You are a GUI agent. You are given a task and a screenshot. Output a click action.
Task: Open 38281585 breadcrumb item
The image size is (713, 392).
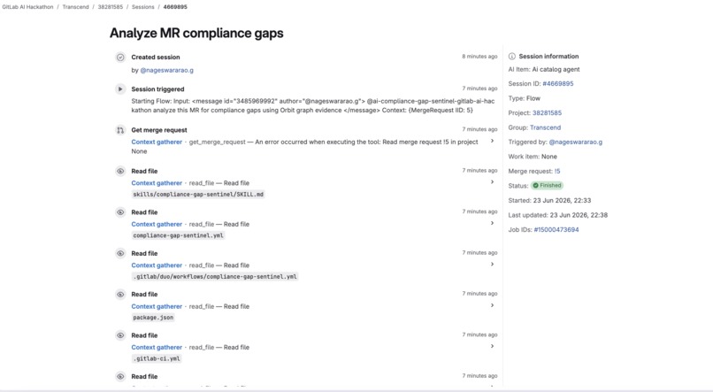coord(110,7)
